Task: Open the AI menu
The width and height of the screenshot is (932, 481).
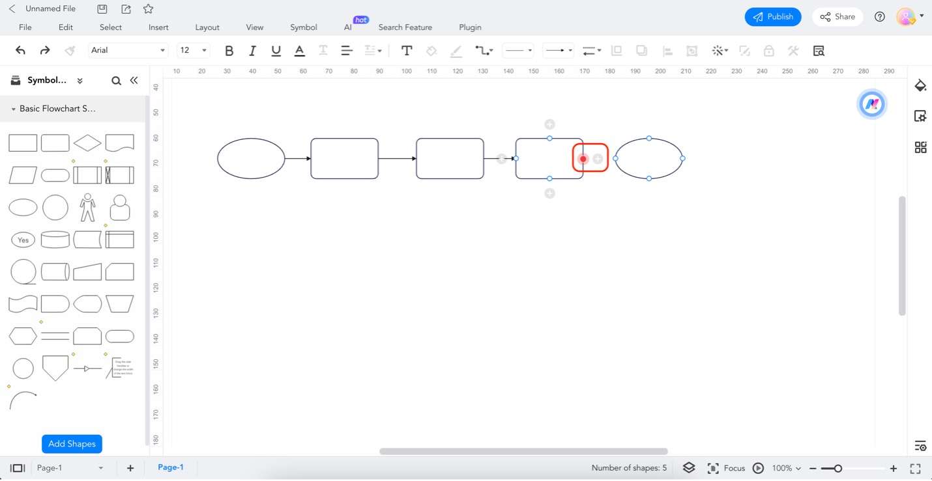Action: point(348,27)
